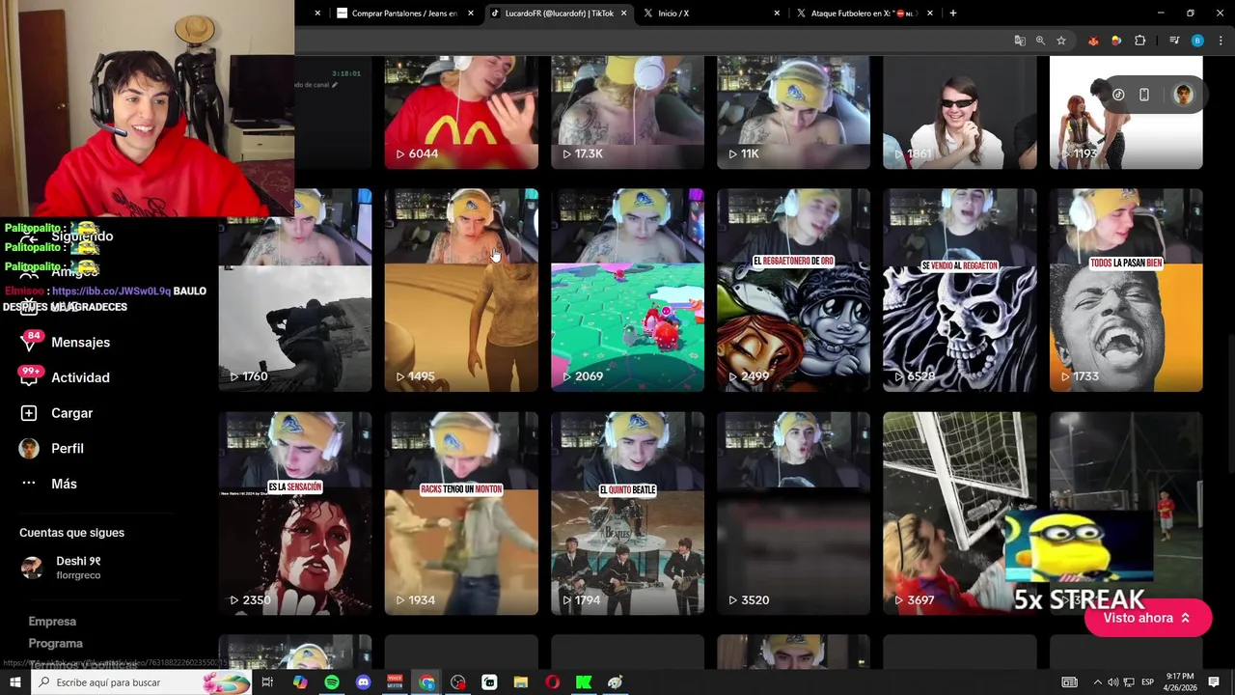Click the Cargar upload plus icon
Screen dimensions: 1235x695
29,413
